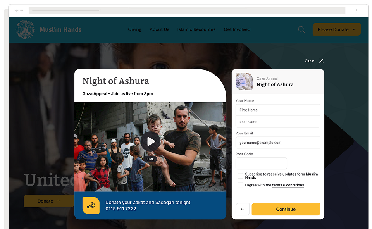Open the search magnifier icon
This screenshot has width=372, height=229.
[301, 29]
